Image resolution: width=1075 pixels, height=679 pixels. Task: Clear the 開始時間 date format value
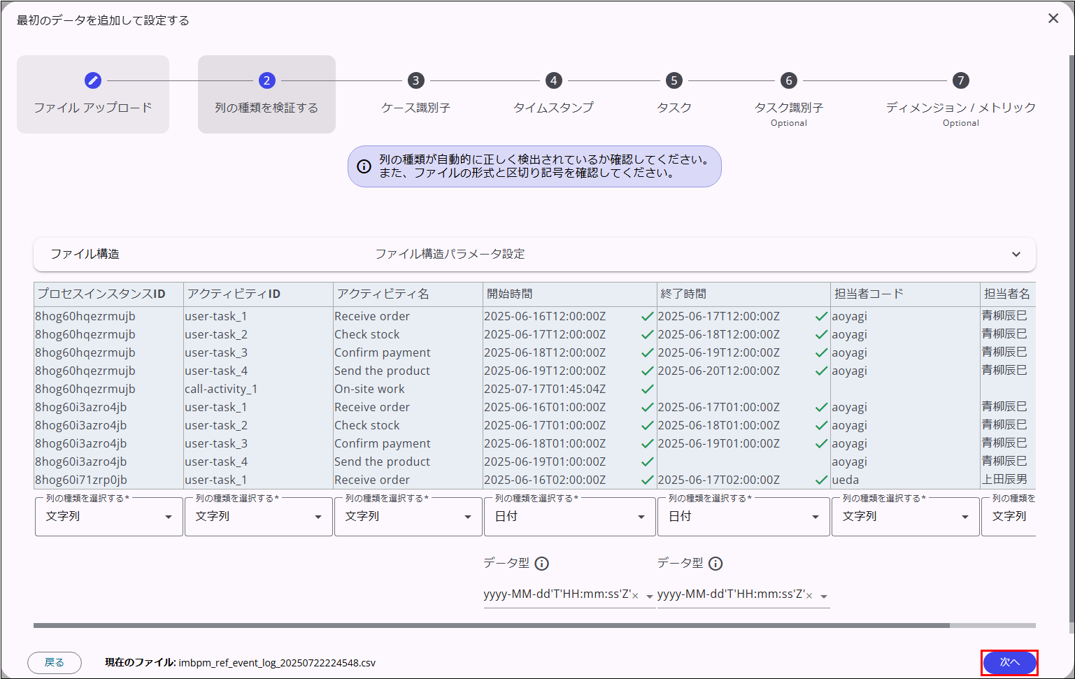point(635,596)
